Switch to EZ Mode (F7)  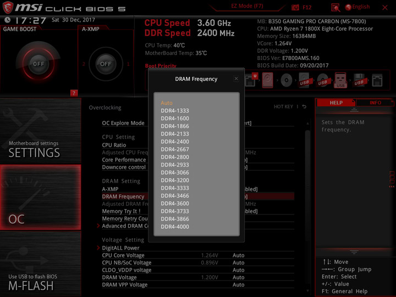[x=247, y=6]
